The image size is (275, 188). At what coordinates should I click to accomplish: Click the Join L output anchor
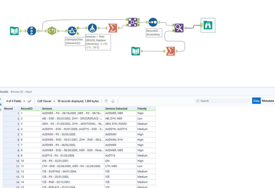pos(138,19)
